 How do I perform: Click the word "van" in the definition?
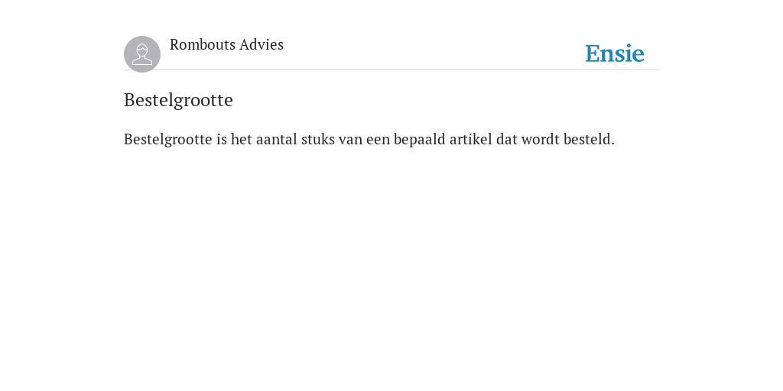point(350,141)
